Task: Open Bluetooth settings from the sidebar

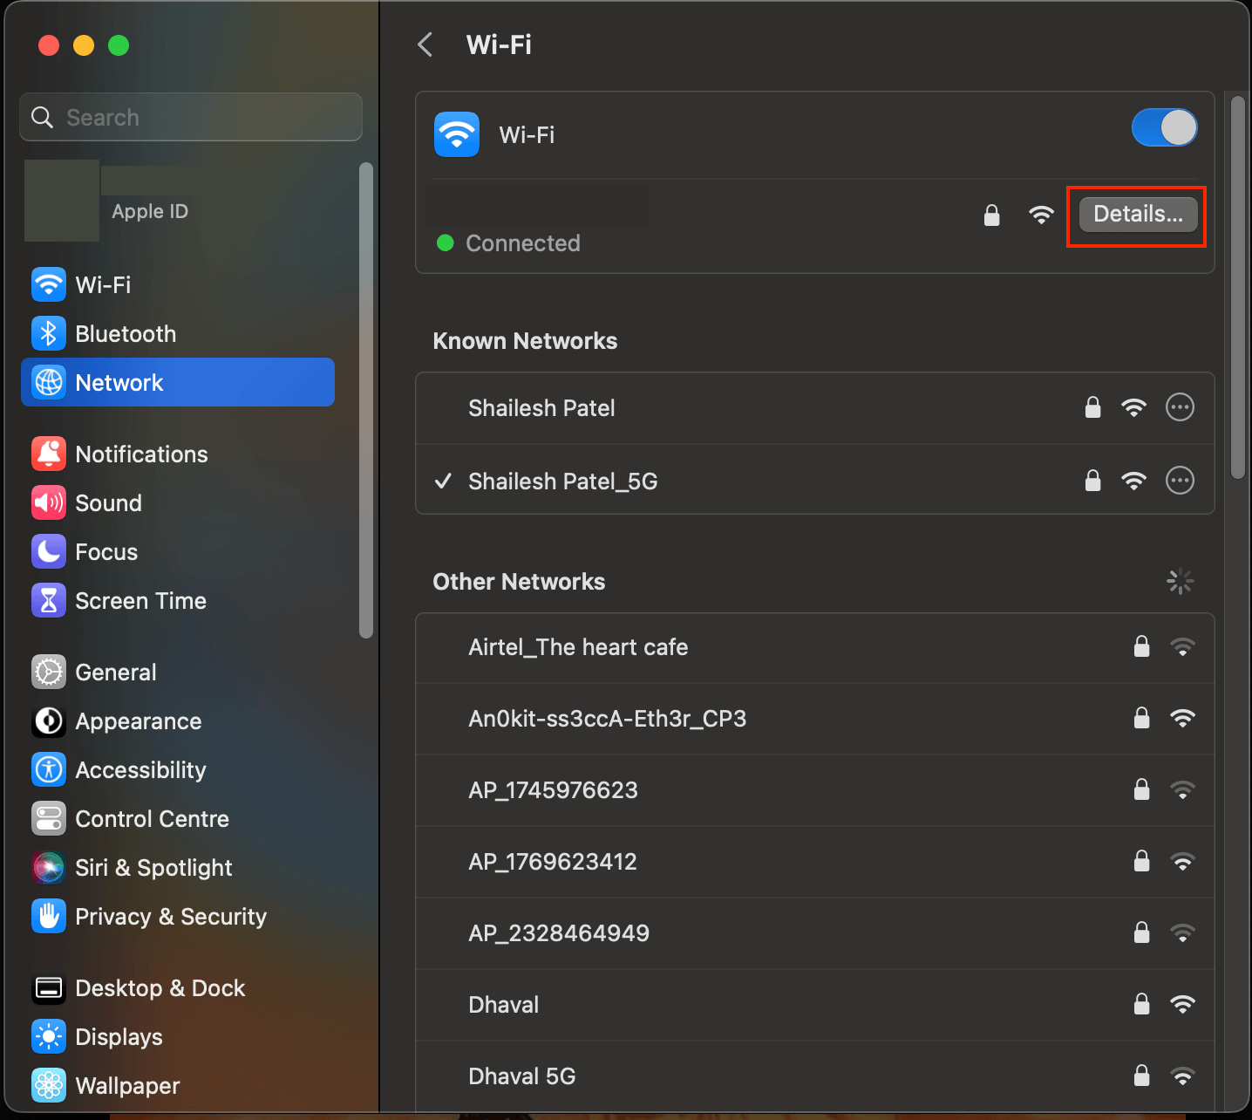Action: pos(49,333)
